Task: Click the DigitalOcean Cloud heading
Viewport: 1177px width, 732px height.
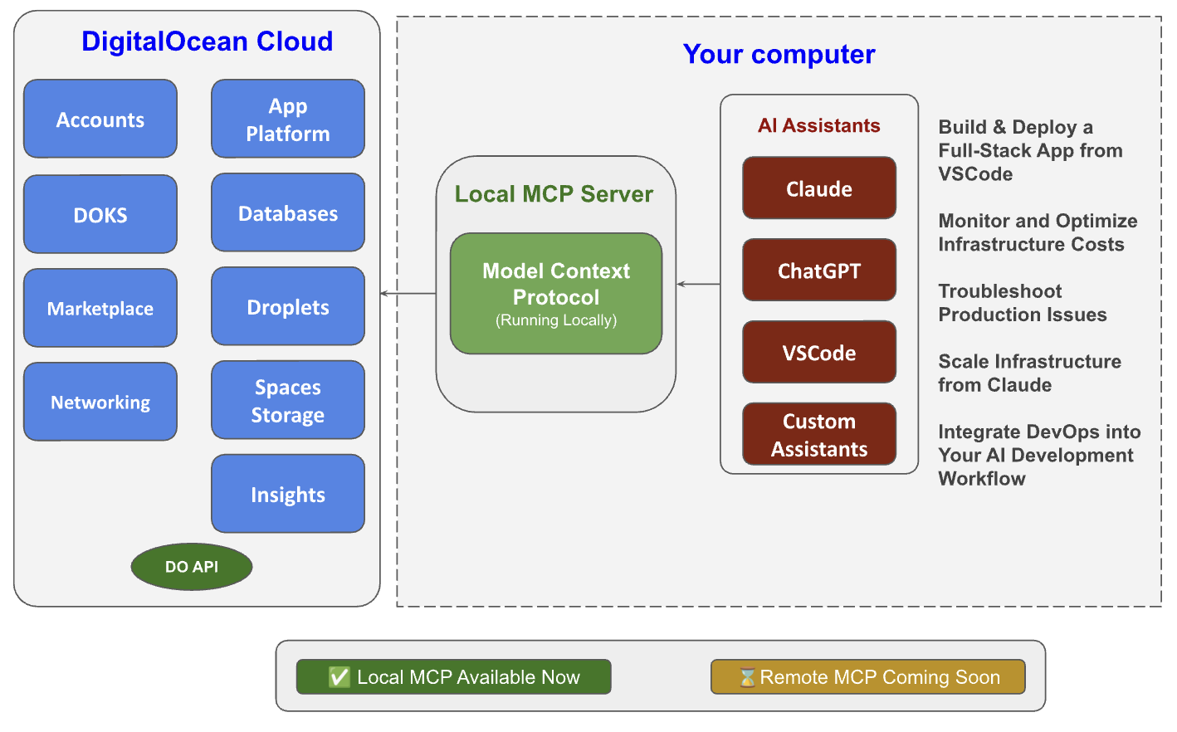Action: click(x=207, y=41)
